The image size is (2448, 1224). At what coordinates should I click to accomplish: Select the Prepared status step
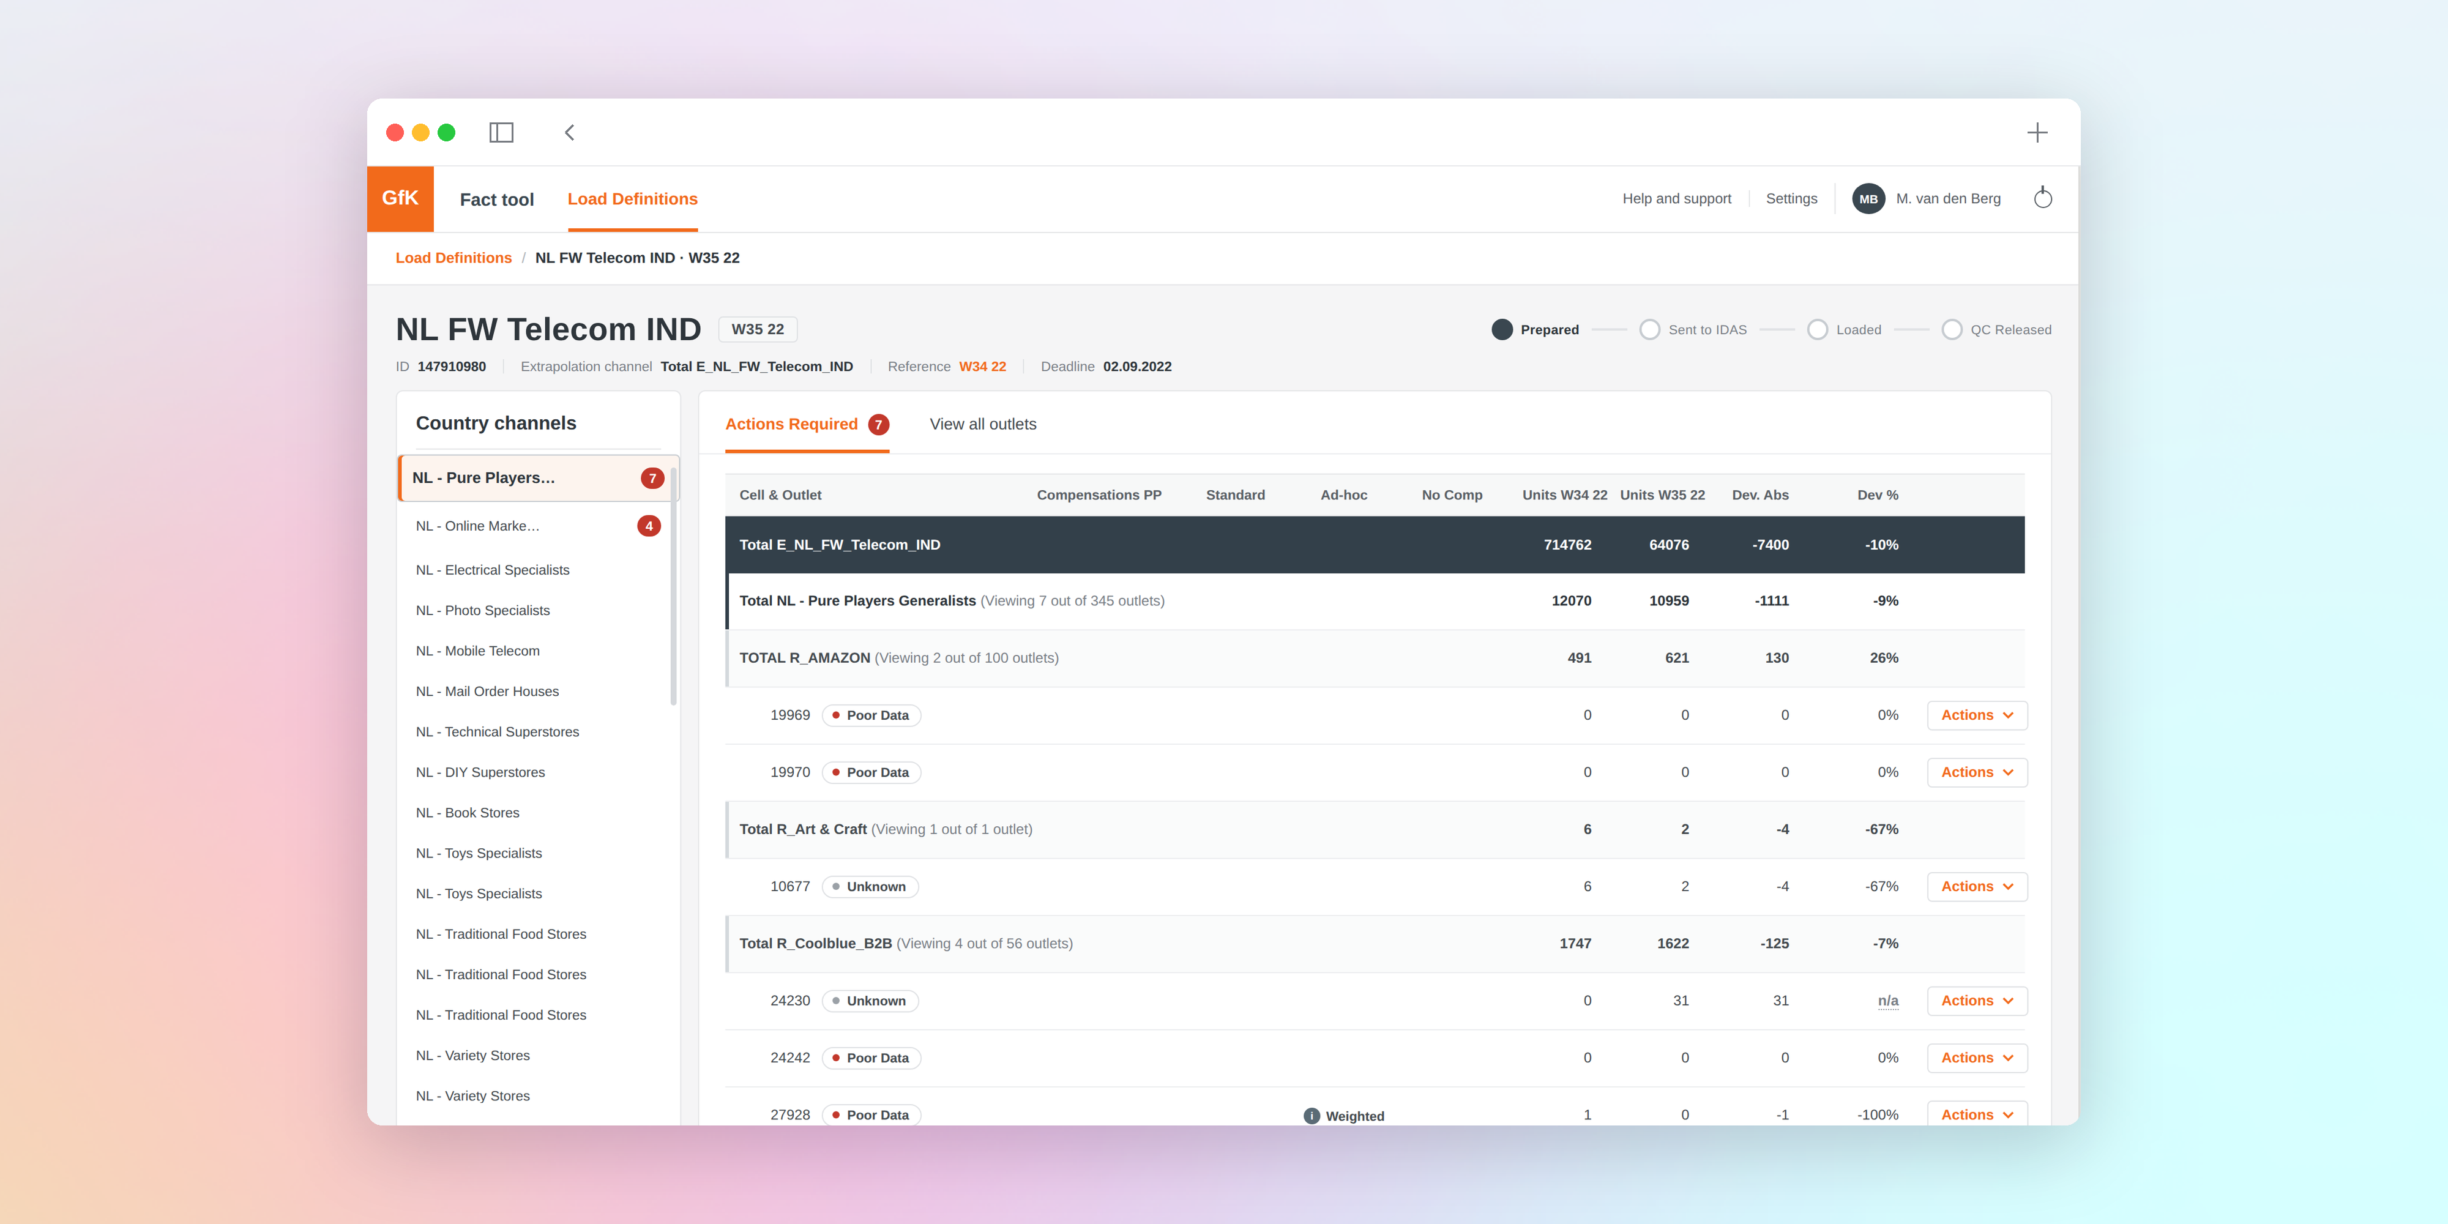pyautogui.click(x=1536, y=330)
